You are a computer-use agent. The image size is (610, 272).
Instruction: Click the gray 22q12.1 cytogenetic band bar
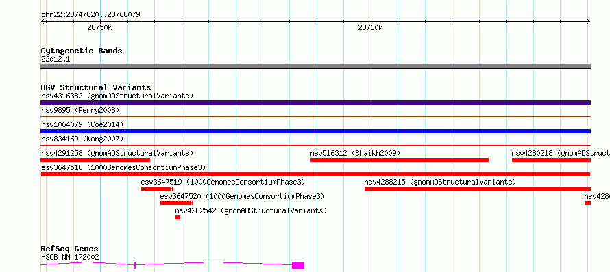(315, 66)
